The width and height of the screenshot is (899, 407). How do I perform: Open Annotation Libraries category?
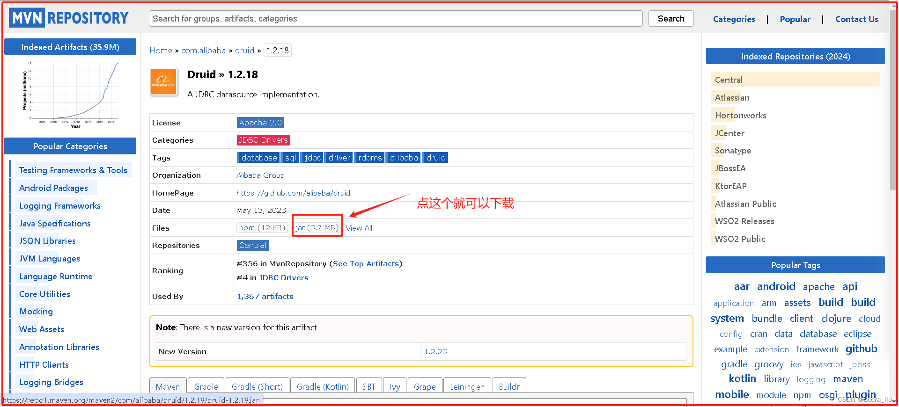tap(59, 347)
